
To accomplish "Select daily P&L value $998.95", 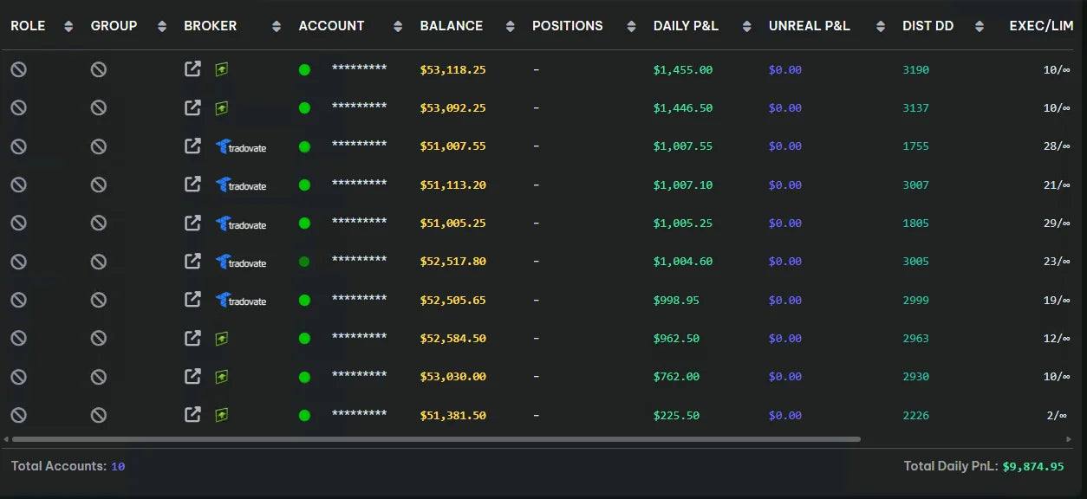I will pos(676,300).
